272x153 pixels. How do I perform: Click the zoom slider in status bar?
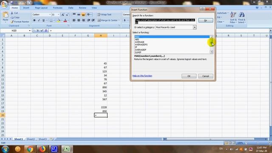pos(258,143)
